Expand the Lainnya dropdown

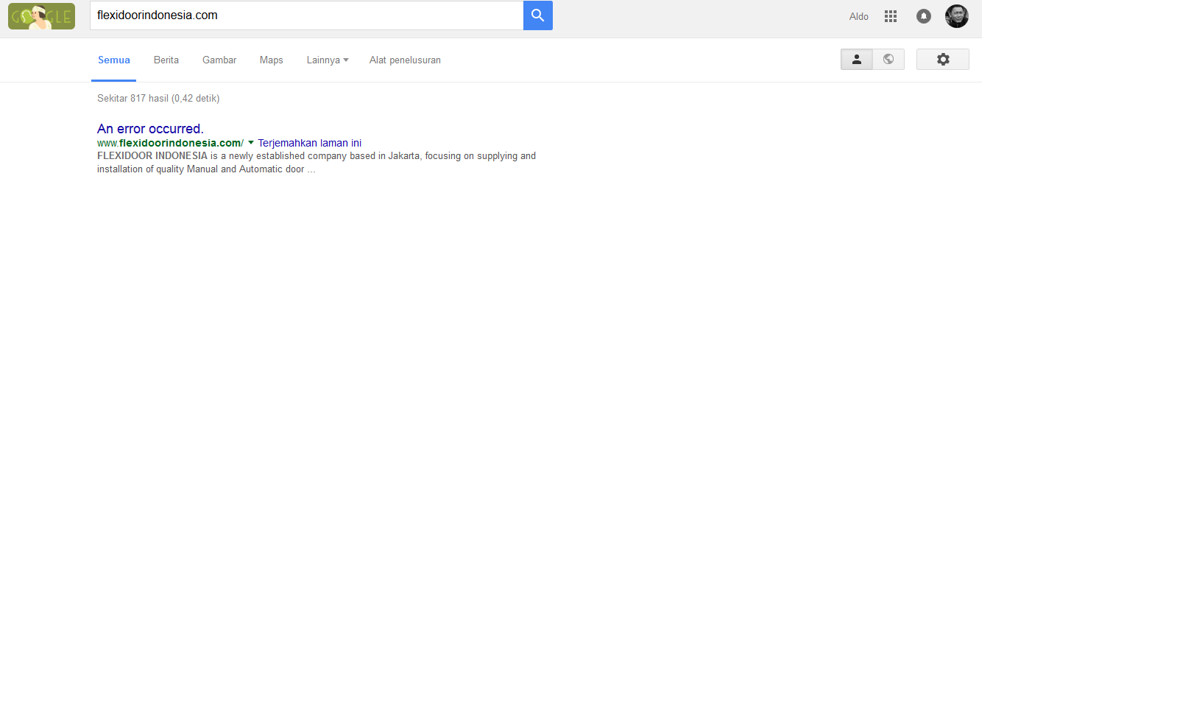[x=328, y=60]
